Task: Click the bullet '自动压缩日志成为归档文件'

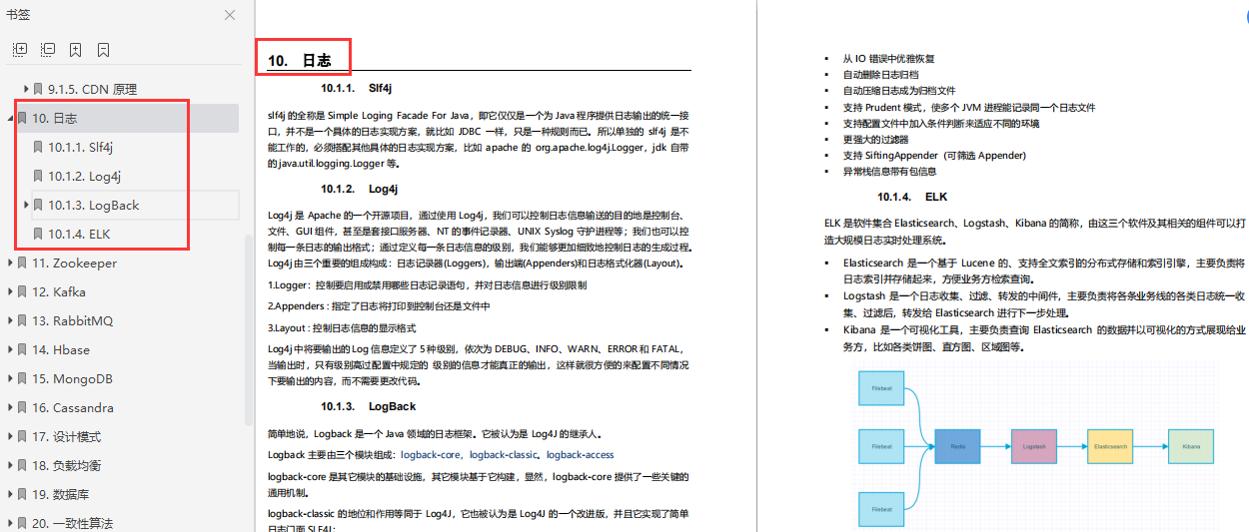Action: 898,91
